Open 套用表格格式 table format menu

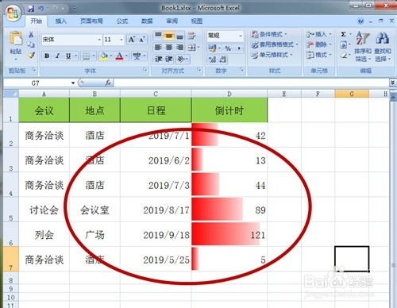pos(275,44)
